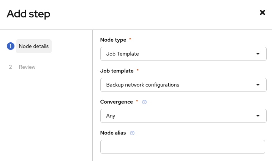Select the Node details wizard step
The width and height of the screenshot is (272, 161).
point(34,46)
